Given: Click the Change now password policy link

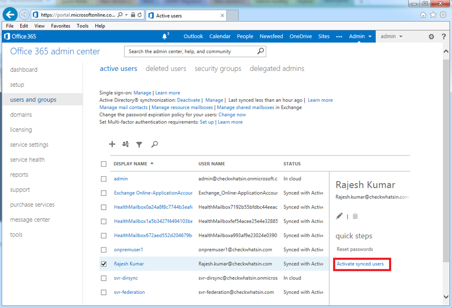Looking at the screenshot, I should pyautogui.click(x=232, y=115).
